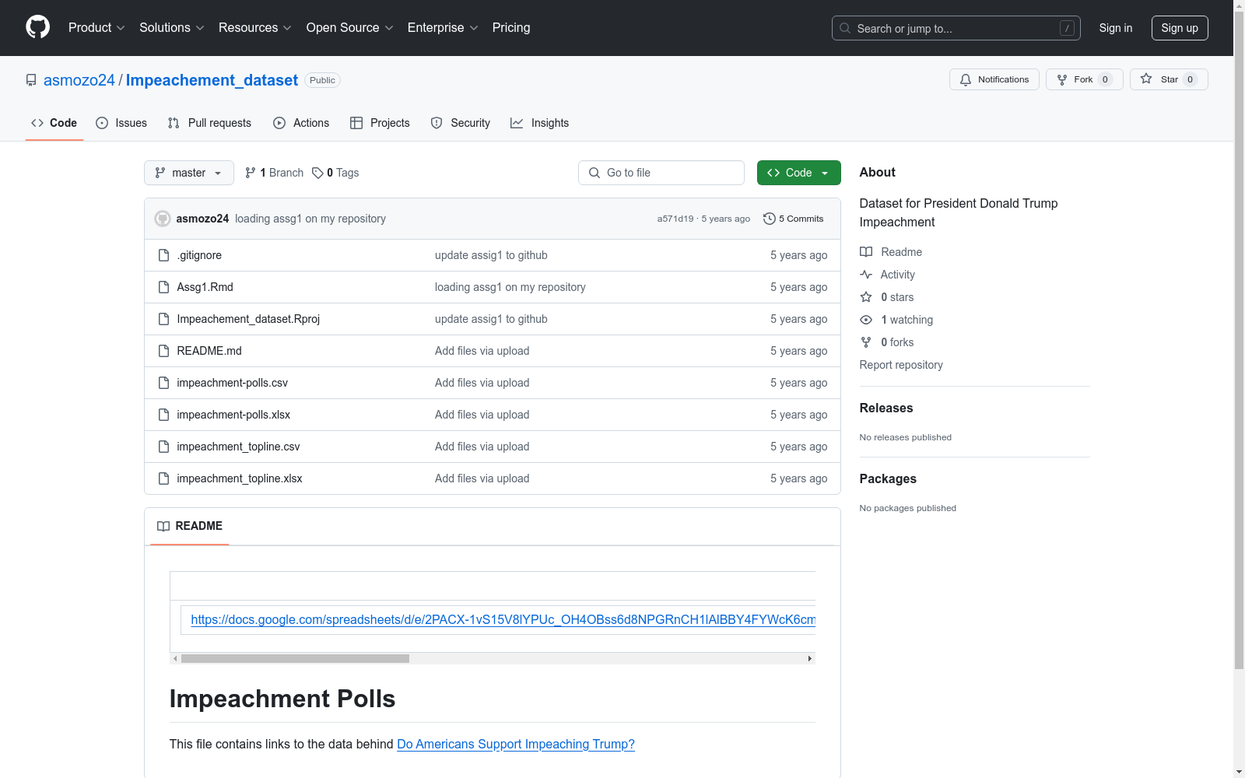Expand the green Code dropdown button
1245x778 pixels.
tap(799, 173)
